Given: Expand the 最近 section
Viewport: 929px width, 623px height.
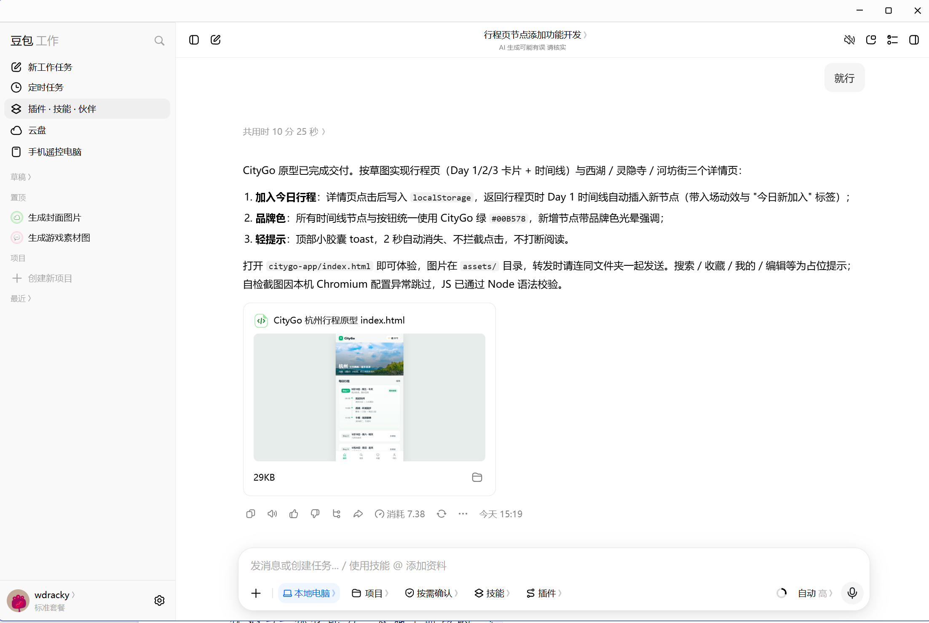Looking at the screenshot, I should [21, 298].
